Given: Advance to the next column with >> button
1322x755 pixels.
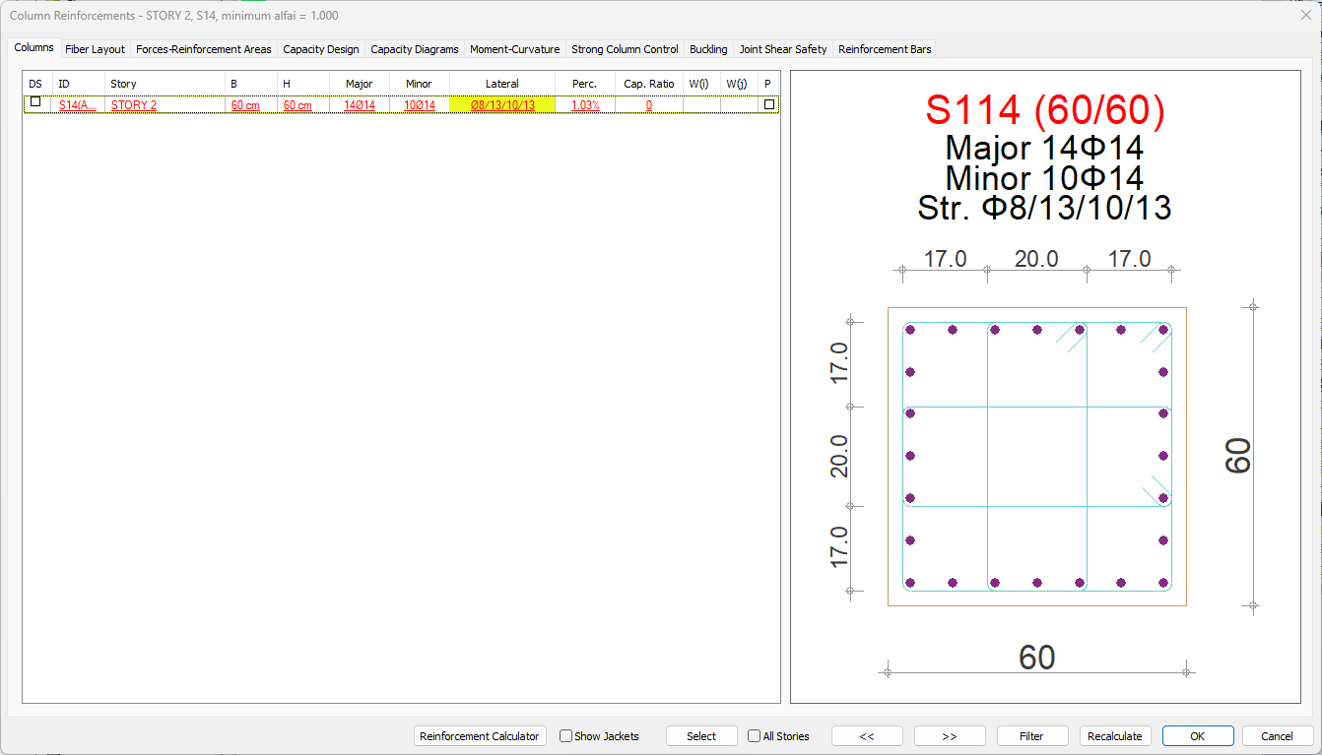Looking at the screenshot, I should point(950,736).
